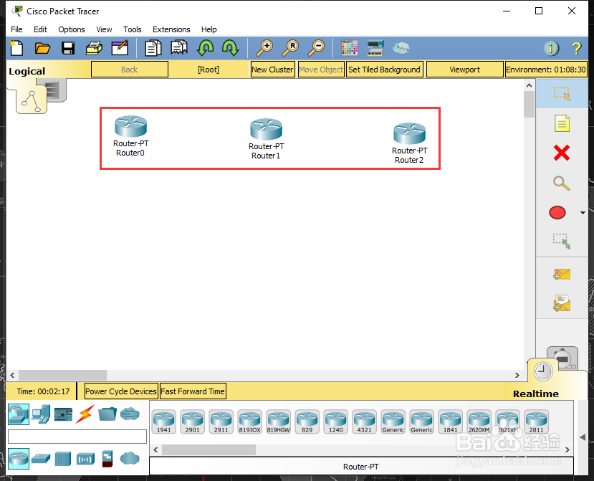Screen dimensions: 594x481
Task: Click the Add Simple PDU envelope
Action: tap(562, 274)
